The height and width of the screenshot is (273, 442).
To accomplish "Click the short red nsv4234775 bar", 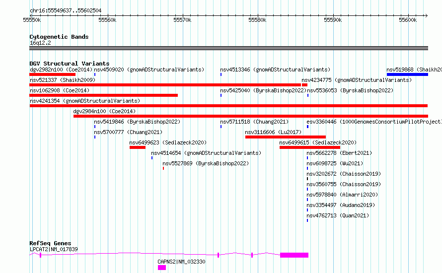I will click(x=305, y=85).
